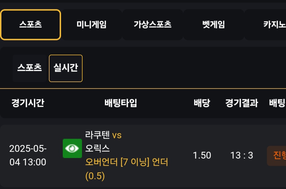Click the 경기시간 column header

pos(28,103)
